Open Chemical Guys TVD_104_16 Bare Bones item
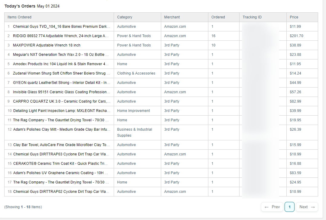 (x=61, y=27)
